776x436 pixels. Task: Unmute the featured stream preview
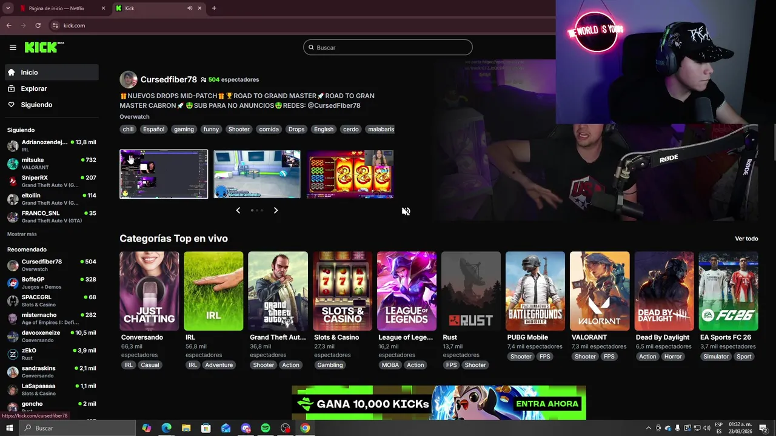tap(406, 211)
